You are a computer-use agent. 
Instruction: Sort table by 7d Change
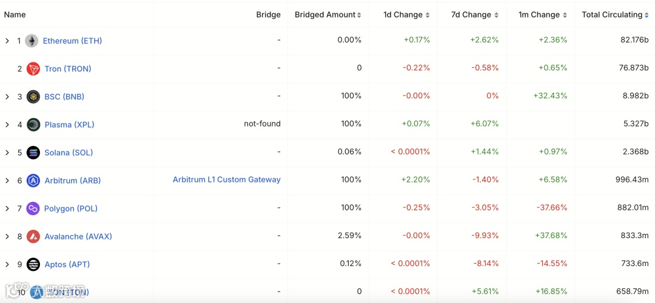tap(474, 15)
